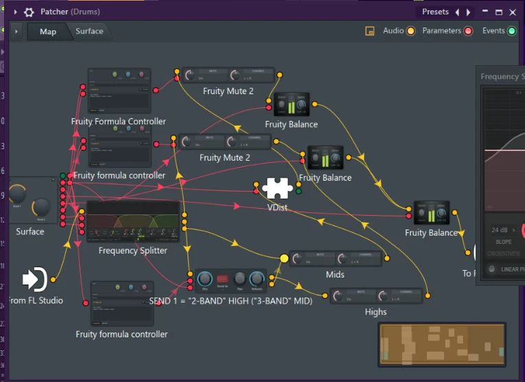Viewport: 525px width, 382px height.
Task: Click the red output port of top Formula Controller
Action: 156,91
